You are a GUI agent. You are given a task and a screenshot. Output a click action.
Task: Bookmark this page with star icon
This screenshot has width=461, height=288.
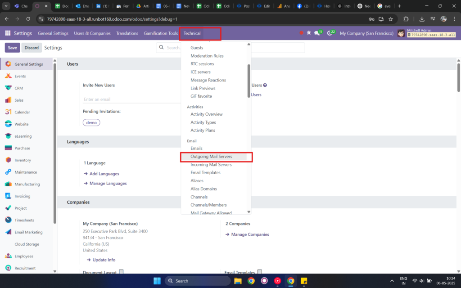click(391, 19)
